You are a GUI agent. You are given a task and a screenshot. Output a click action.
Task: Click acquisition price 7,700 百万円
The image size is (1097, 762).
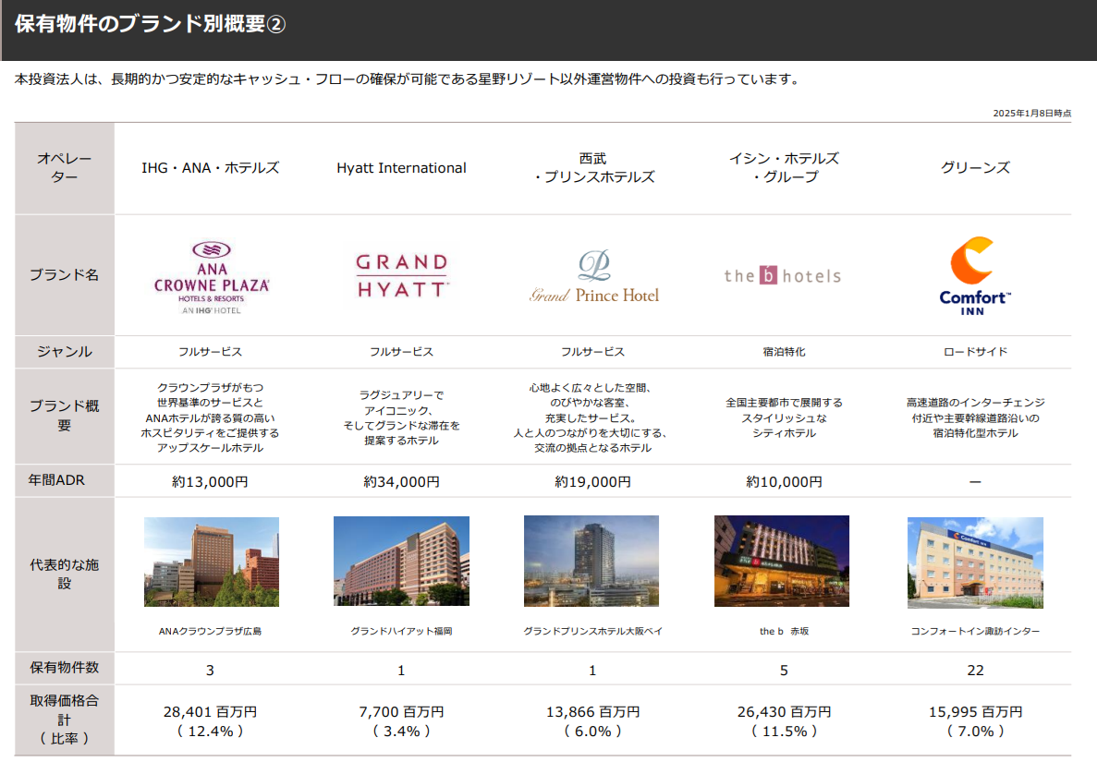[x=402, y=712]
